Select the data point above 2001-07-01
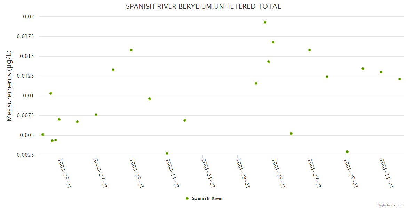The height and width of the screenshot is (208, 407). 310,50
